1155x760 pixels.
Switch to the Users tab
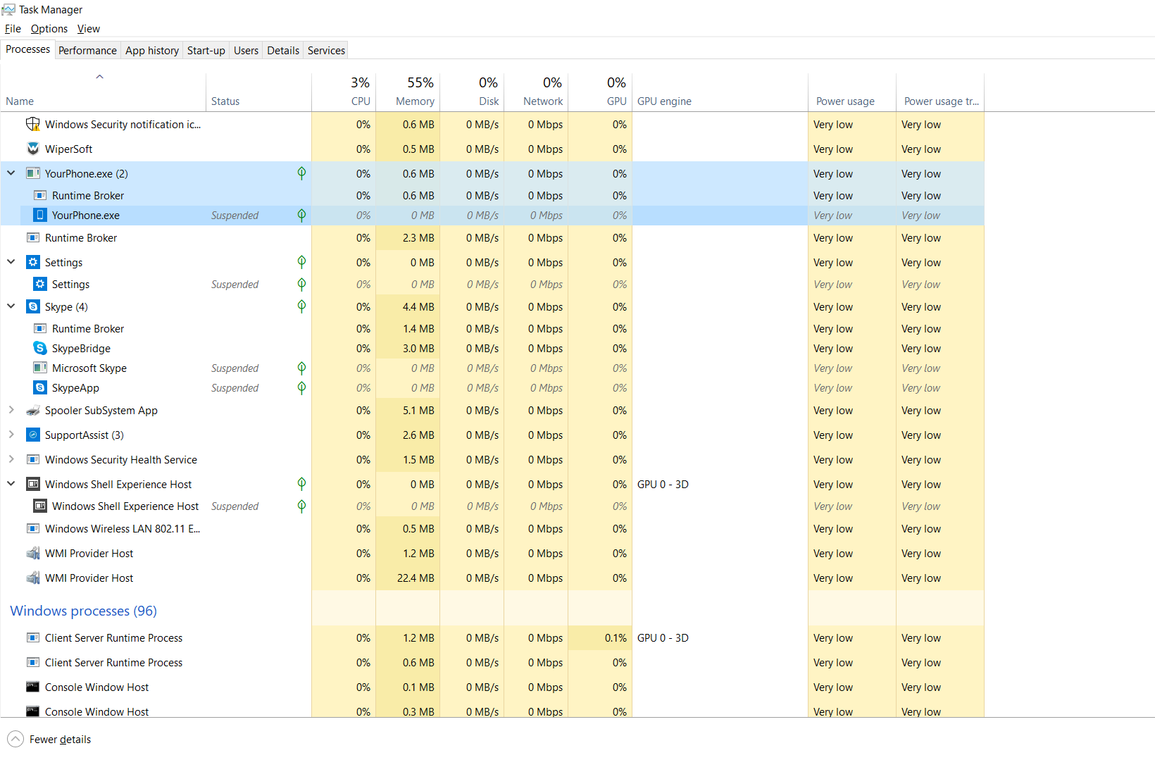pyautogui.click(x=246, y=51)
